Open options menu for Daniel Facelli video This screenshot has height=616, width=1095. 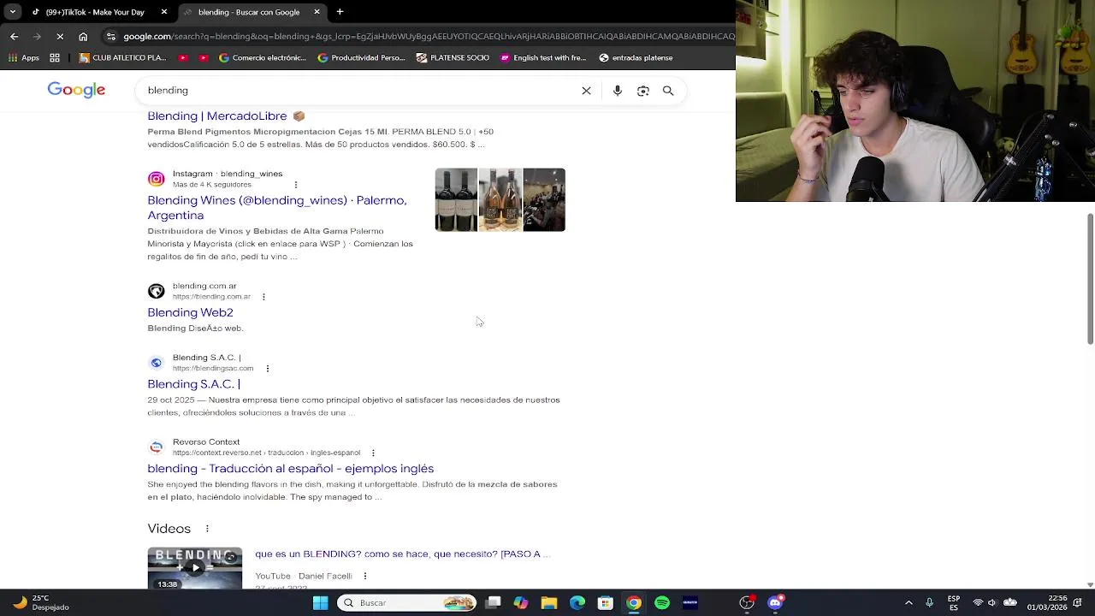pos(365,576)
